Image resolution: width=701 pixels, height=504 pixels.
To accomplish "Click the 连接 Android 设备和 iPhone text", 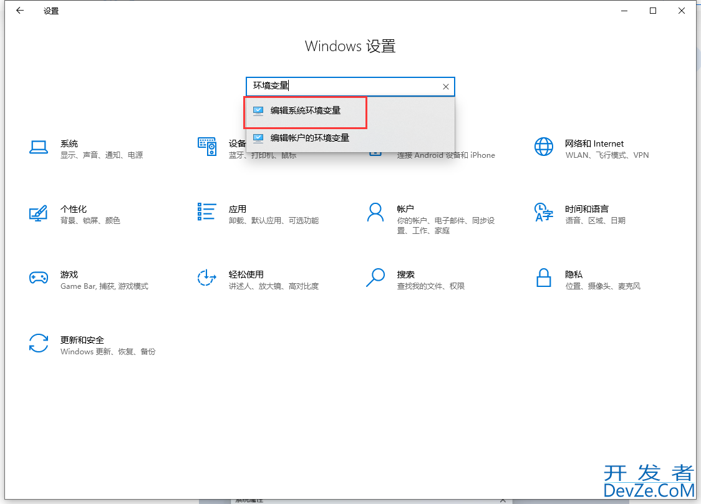I will pos(446,155).
